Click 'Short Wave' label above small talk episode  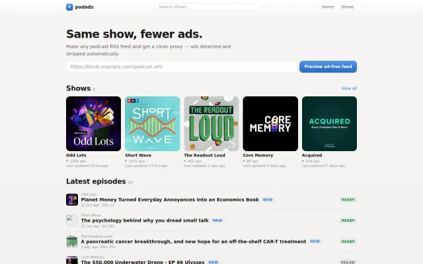click(x=91, y=215)
